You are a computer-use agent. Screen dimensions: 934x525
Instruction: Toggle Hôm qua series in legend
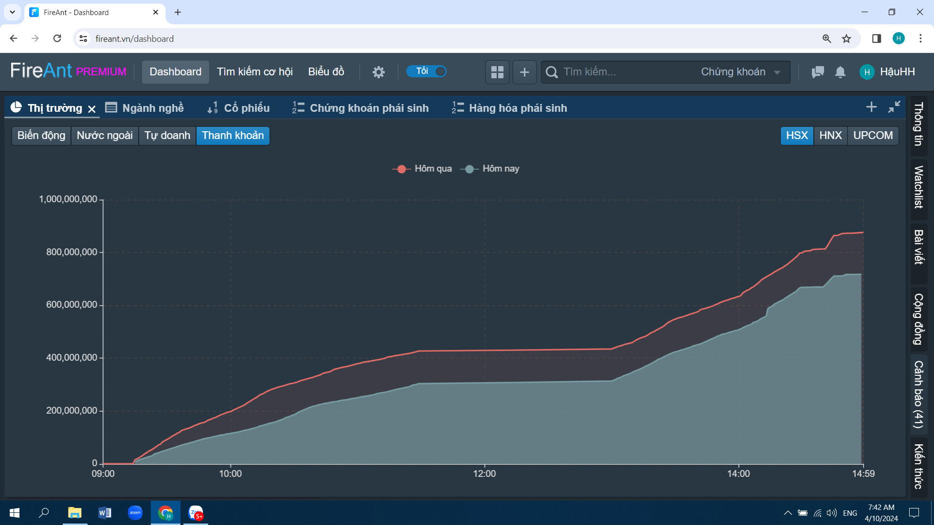pos(422,169)
